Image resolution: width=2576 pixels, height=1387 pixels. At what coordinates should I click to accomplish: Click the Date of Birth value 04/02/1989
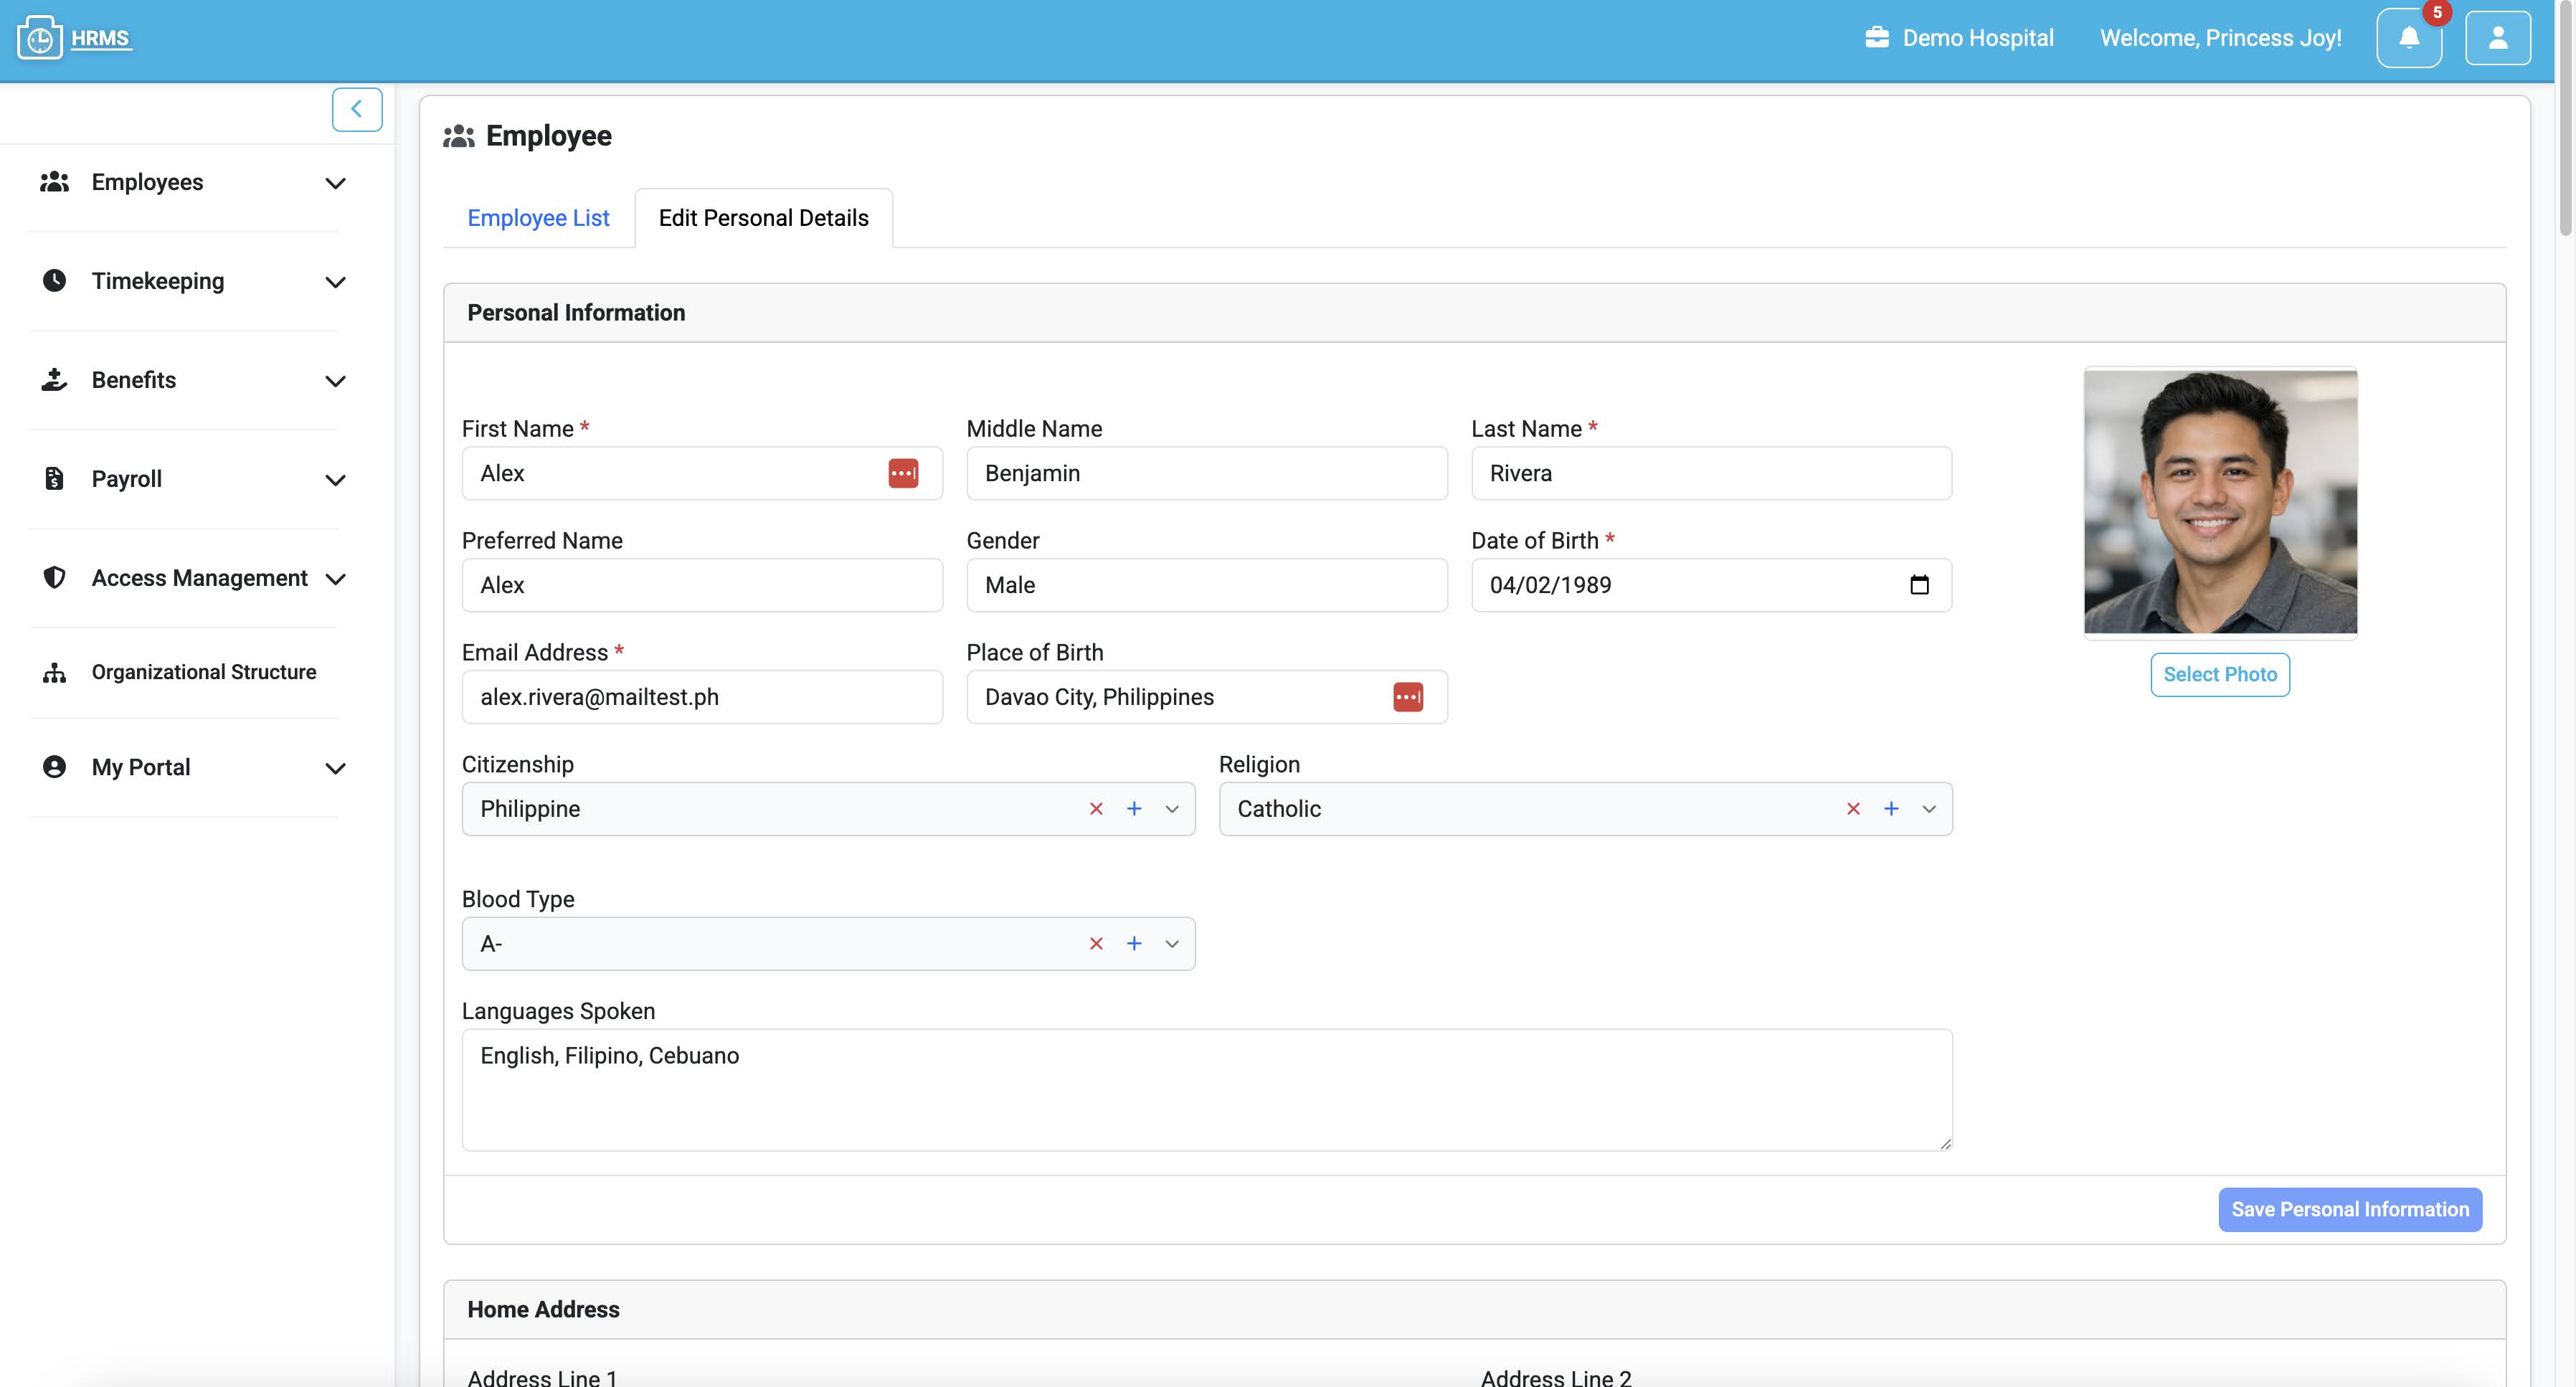[1550, 585]
